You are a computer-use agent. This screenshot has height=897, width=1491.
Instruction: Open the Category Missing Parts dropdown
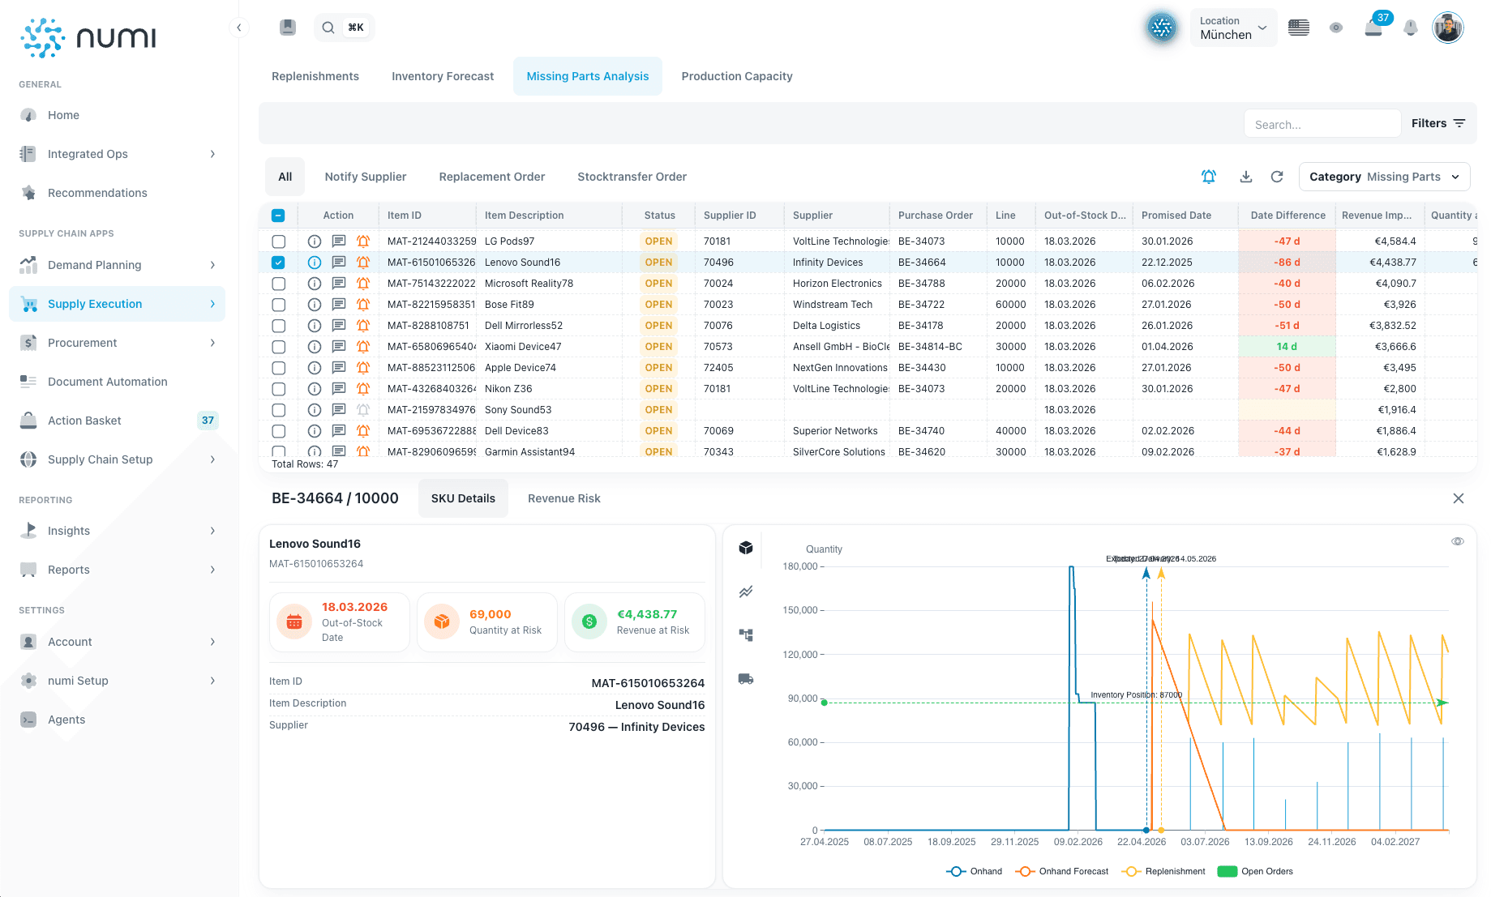(1384, 177)
